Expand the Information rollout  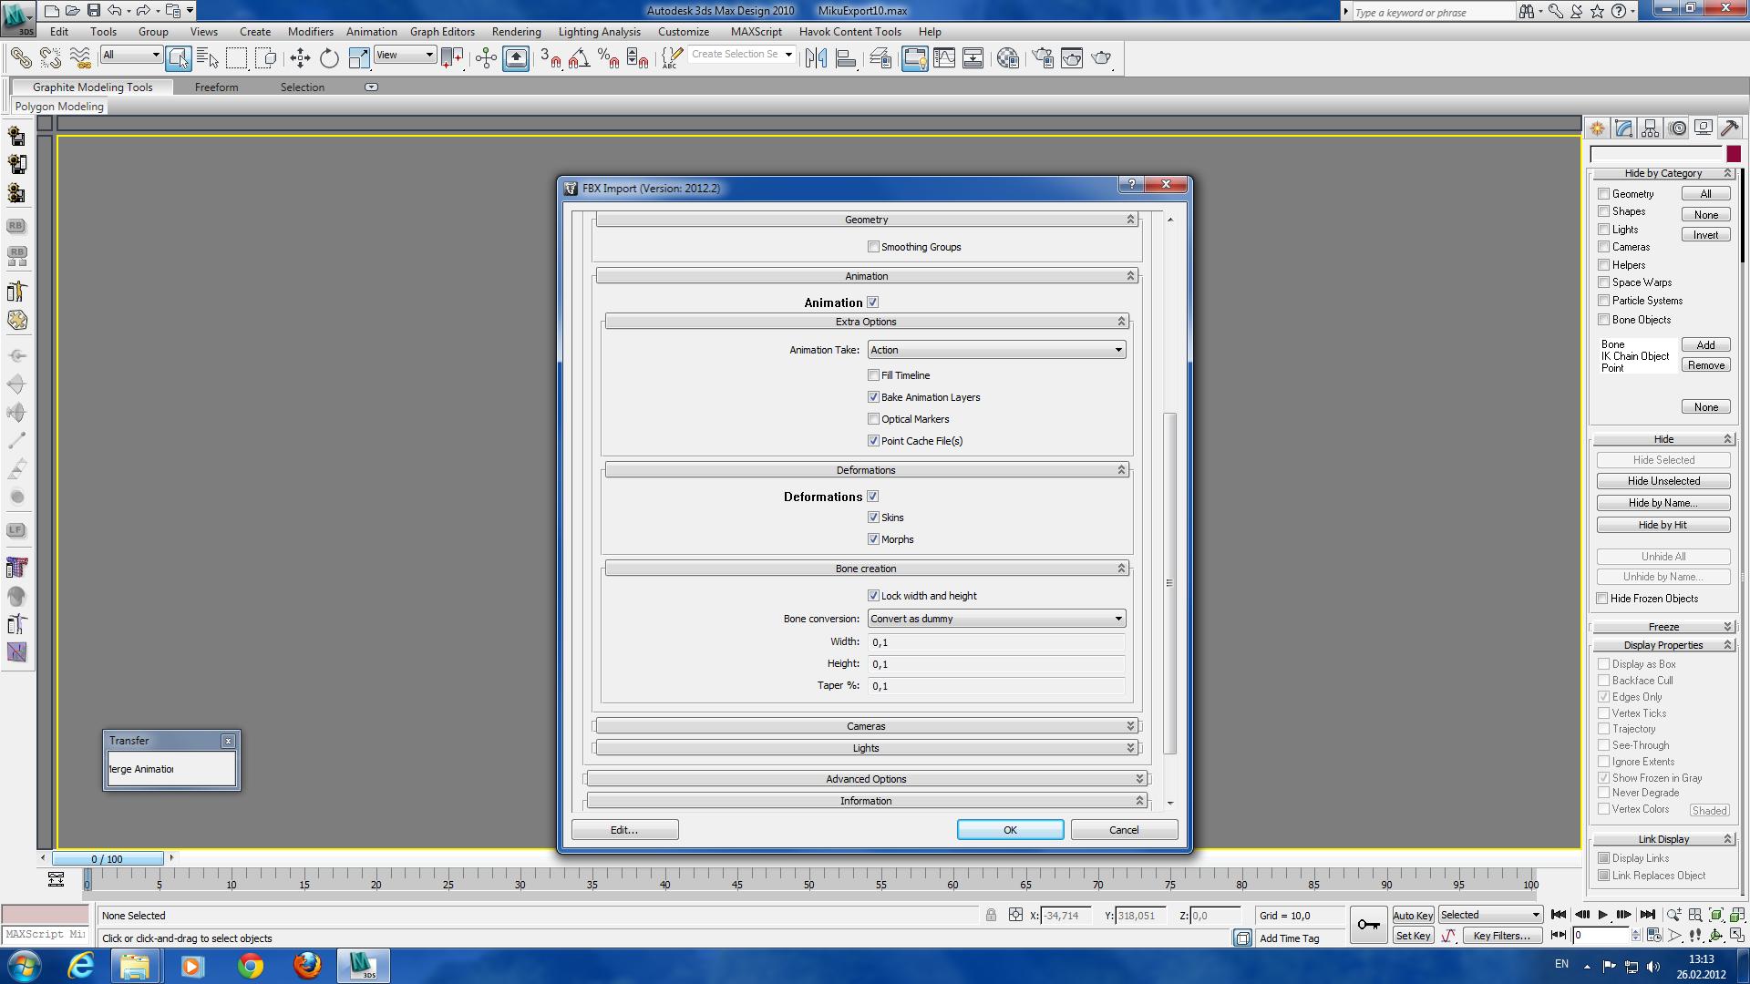coord(866,801)
